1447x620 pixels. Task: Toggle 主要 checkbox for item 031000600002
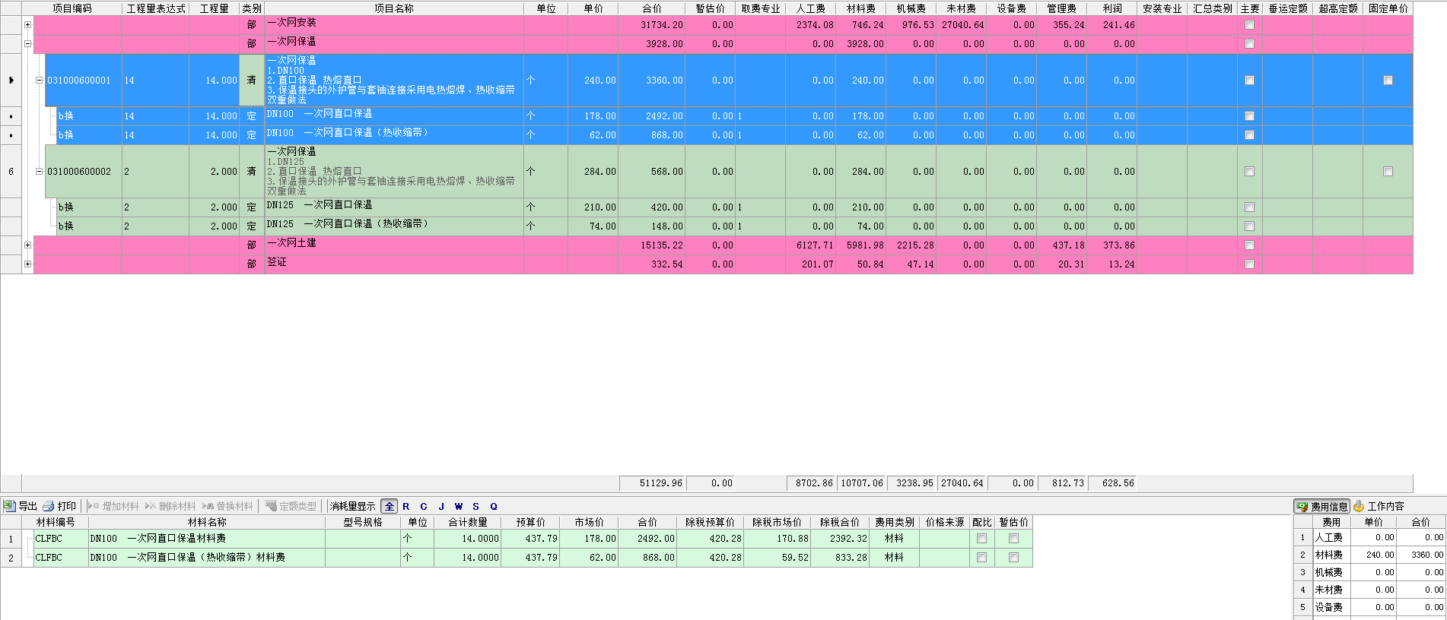pos(1249,172)
